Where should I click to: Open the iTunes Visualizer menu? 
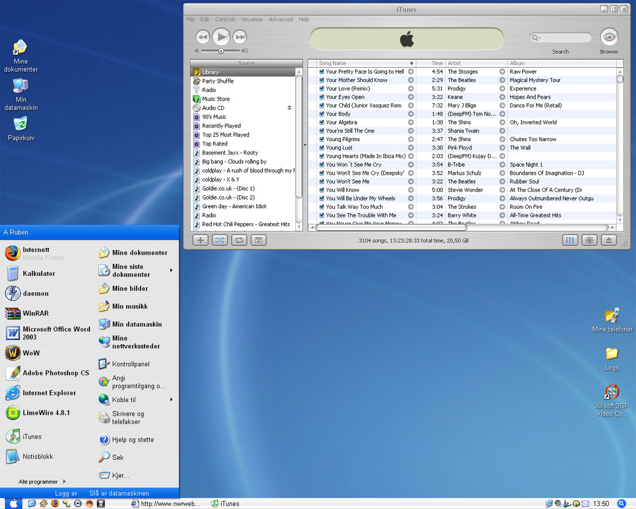point(252,19)
